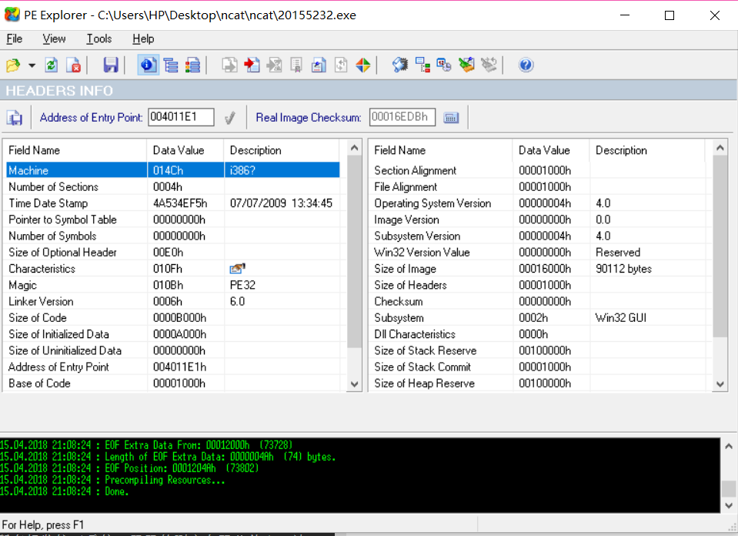Click the save headers info icon
738x536 pixels.
15,118
